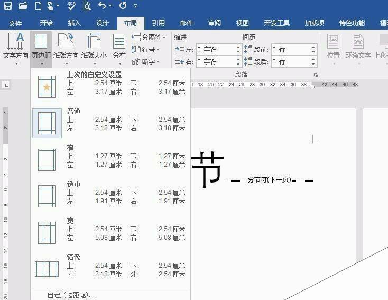The image size is (388, 300).
Task: Click the tab selector L at ruler corner
Action: pos(6,86)
